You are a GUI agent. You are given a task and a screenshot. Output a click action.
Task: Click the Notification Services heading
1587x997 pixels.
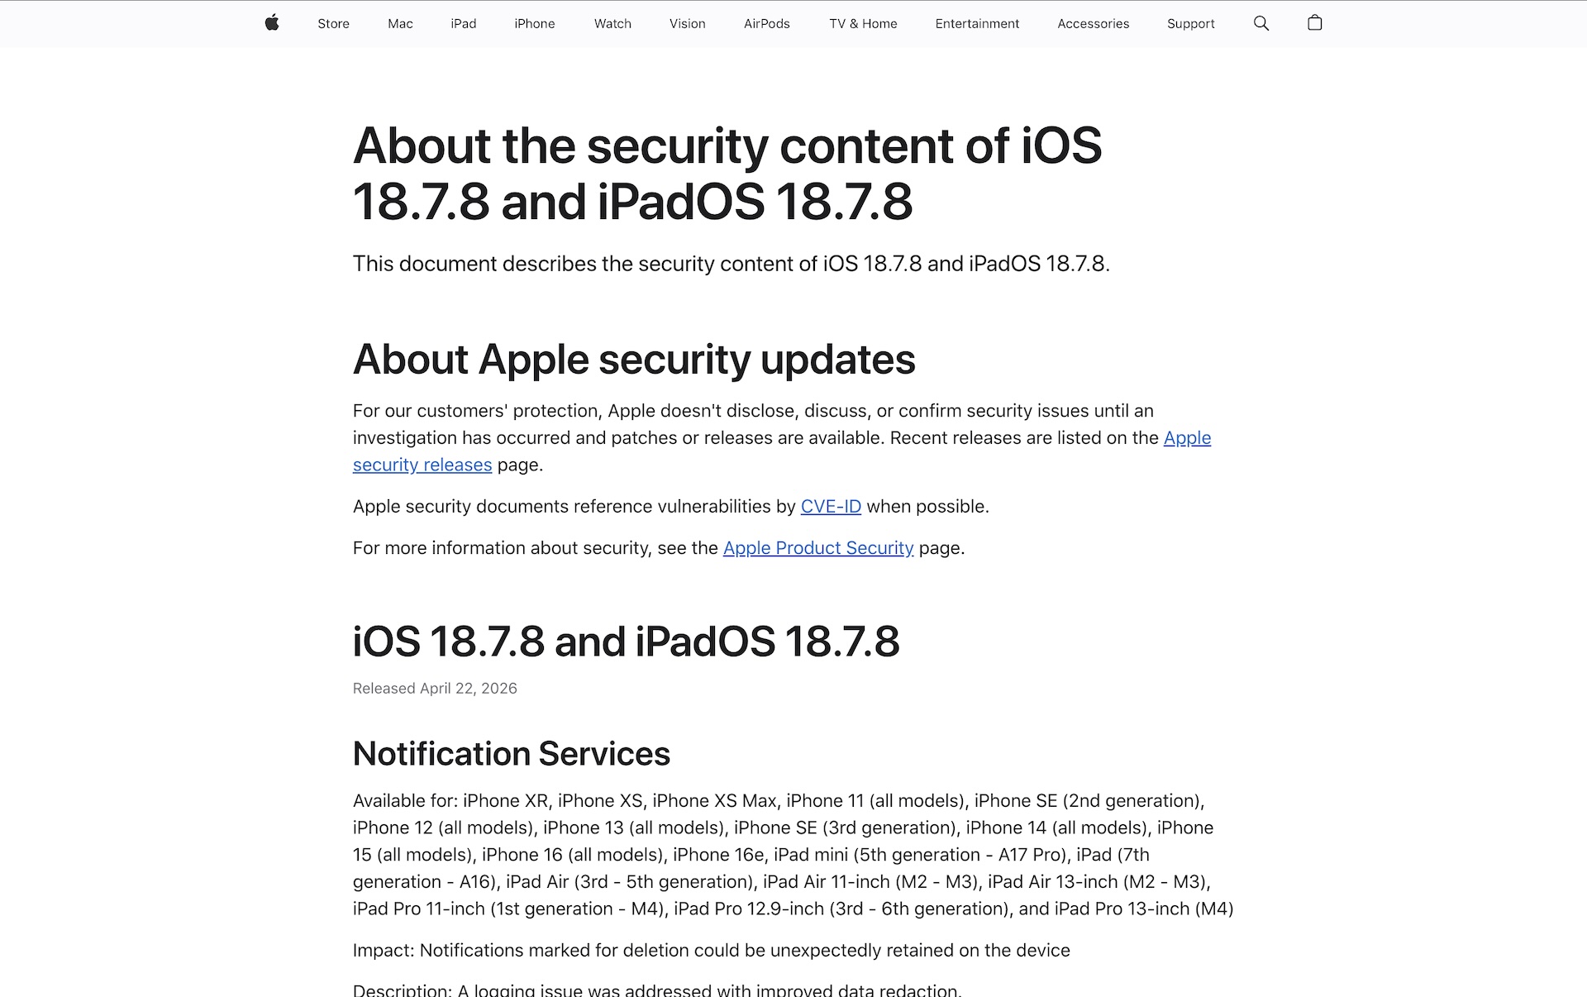[x=511, y=754]
